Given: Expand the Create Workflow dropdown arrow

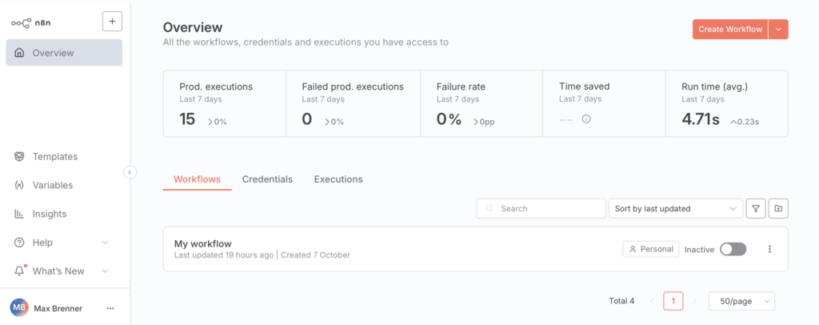Looking at the screenshot, I should coord(779,29).
